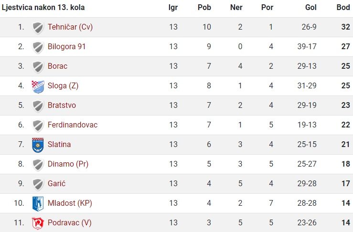Viewport: 353px width, 232px height.
Task: Click the Igr column header
Action: click(173, 8)
